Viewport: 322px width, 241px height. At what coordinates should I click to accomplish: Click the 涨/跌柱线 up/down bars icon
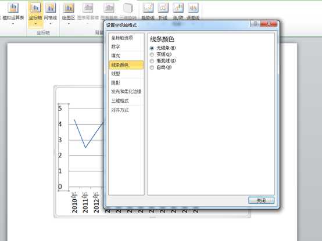click(x=178, y=8)
